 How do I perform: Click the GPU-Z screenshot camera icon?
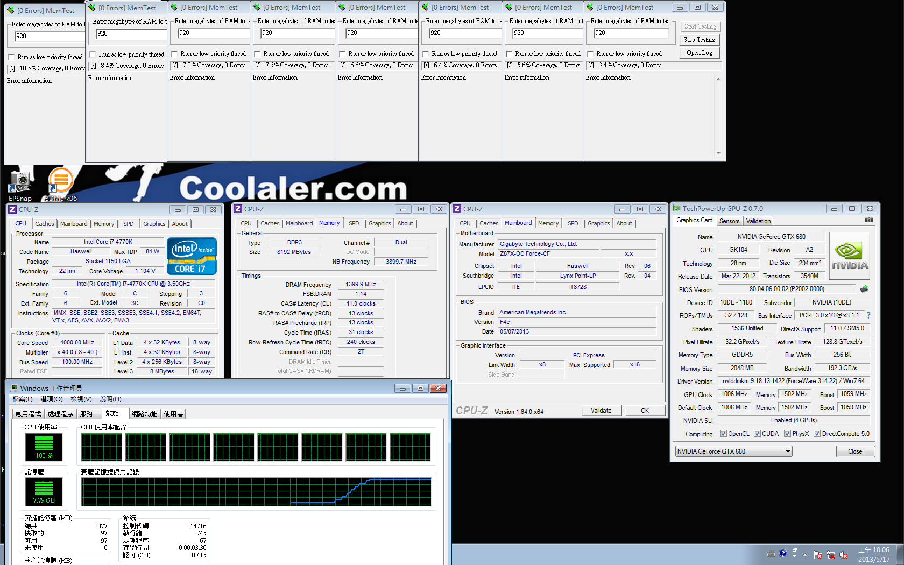(868, 220)
